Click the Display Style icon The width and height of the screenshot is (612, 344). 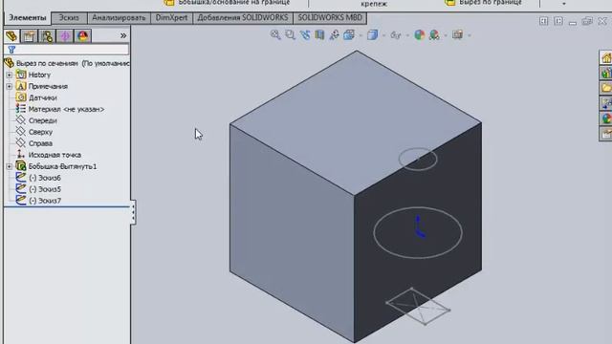coord(372,35)
